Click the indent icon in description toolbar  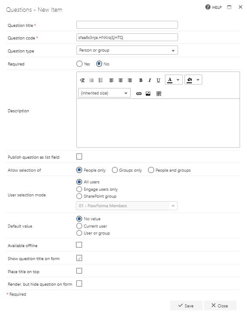[82, 80]
